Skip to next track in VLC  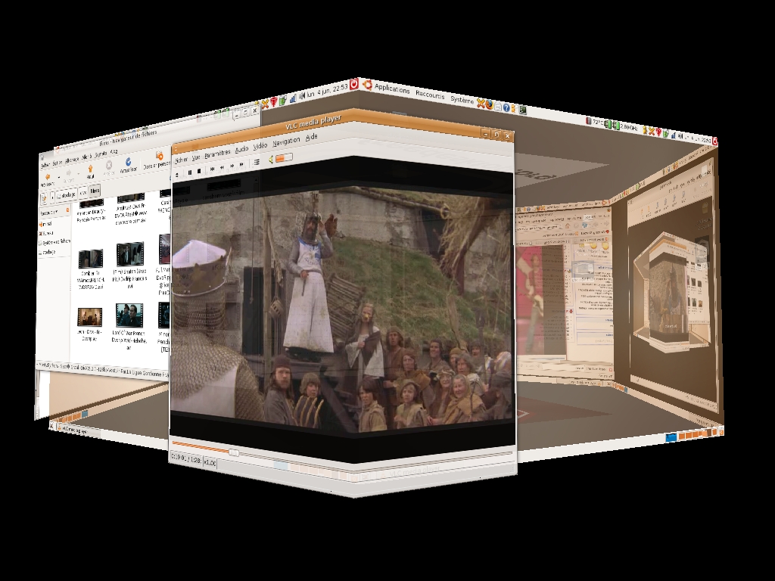241,164
